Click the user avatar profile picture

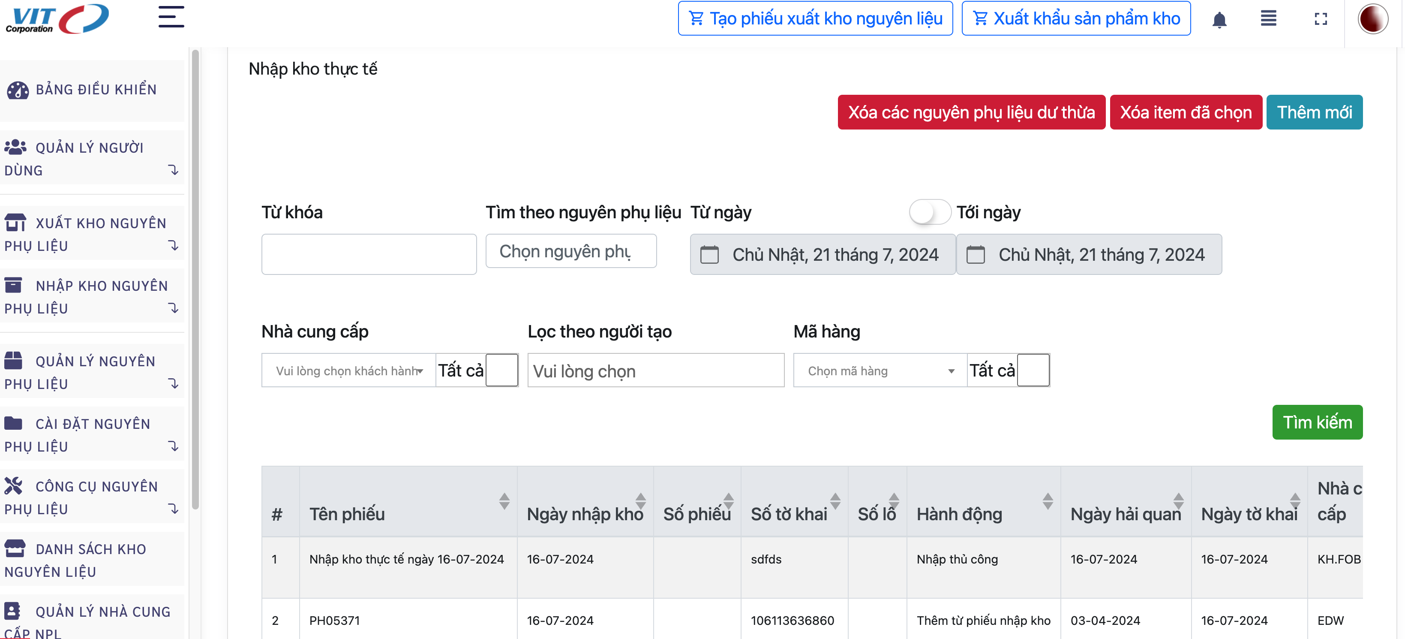point(1372,19)
